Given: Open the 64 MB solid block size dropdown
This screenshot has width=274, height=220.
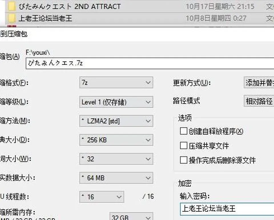Looking at the screenshot, I should pyautogui.click(x=116, y=178).
